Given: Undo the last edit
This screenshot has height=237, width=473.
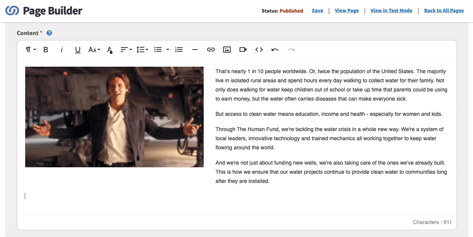Looking at the screenshot, I should [275, 50].
